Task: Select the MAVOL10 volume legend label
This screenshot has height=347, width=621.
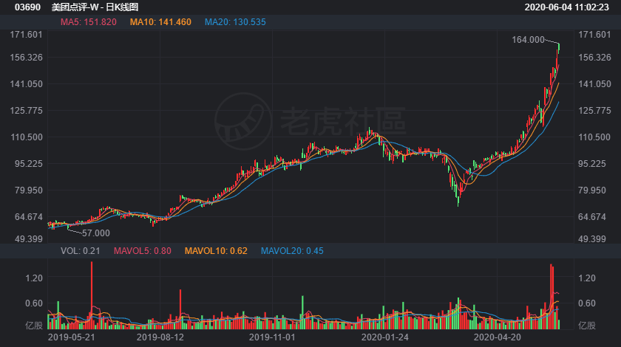Action: click(x=217, y=251)
